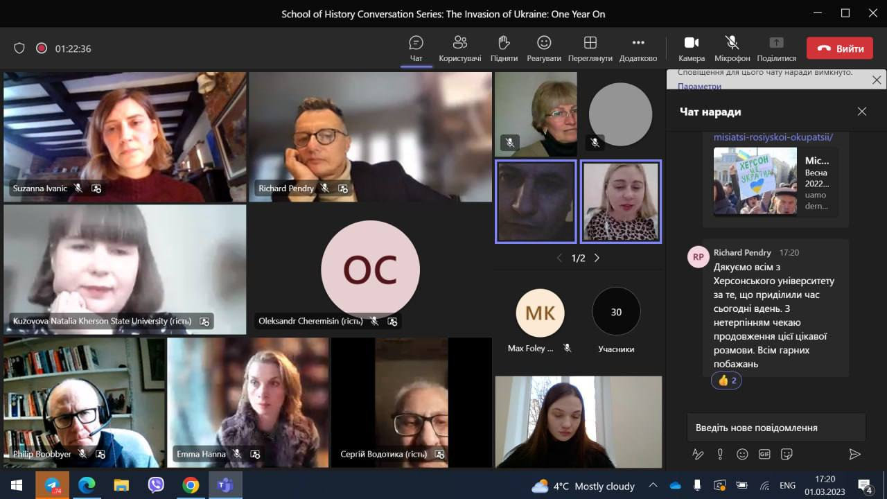Image resolution: width=887 pixels, height=499 pixels.
Task: Select the MK Max Foley avatar
Action: pyautogui.click(x=540, y=313)
